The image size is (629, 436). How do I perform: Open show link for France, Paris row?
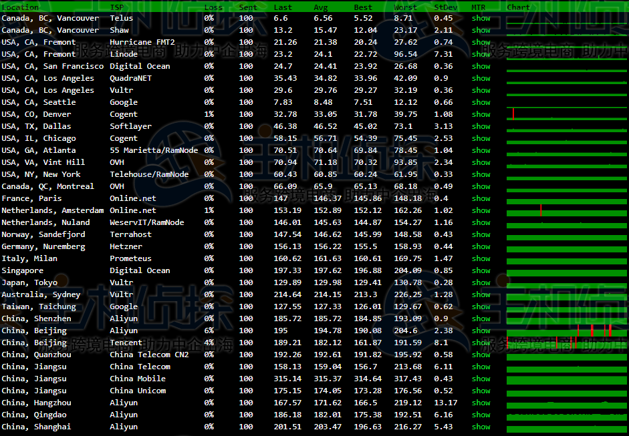point(481,198)
